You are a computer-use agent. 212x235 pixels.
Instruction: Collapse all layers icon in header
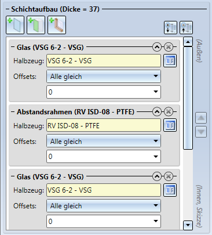[187, 28]
